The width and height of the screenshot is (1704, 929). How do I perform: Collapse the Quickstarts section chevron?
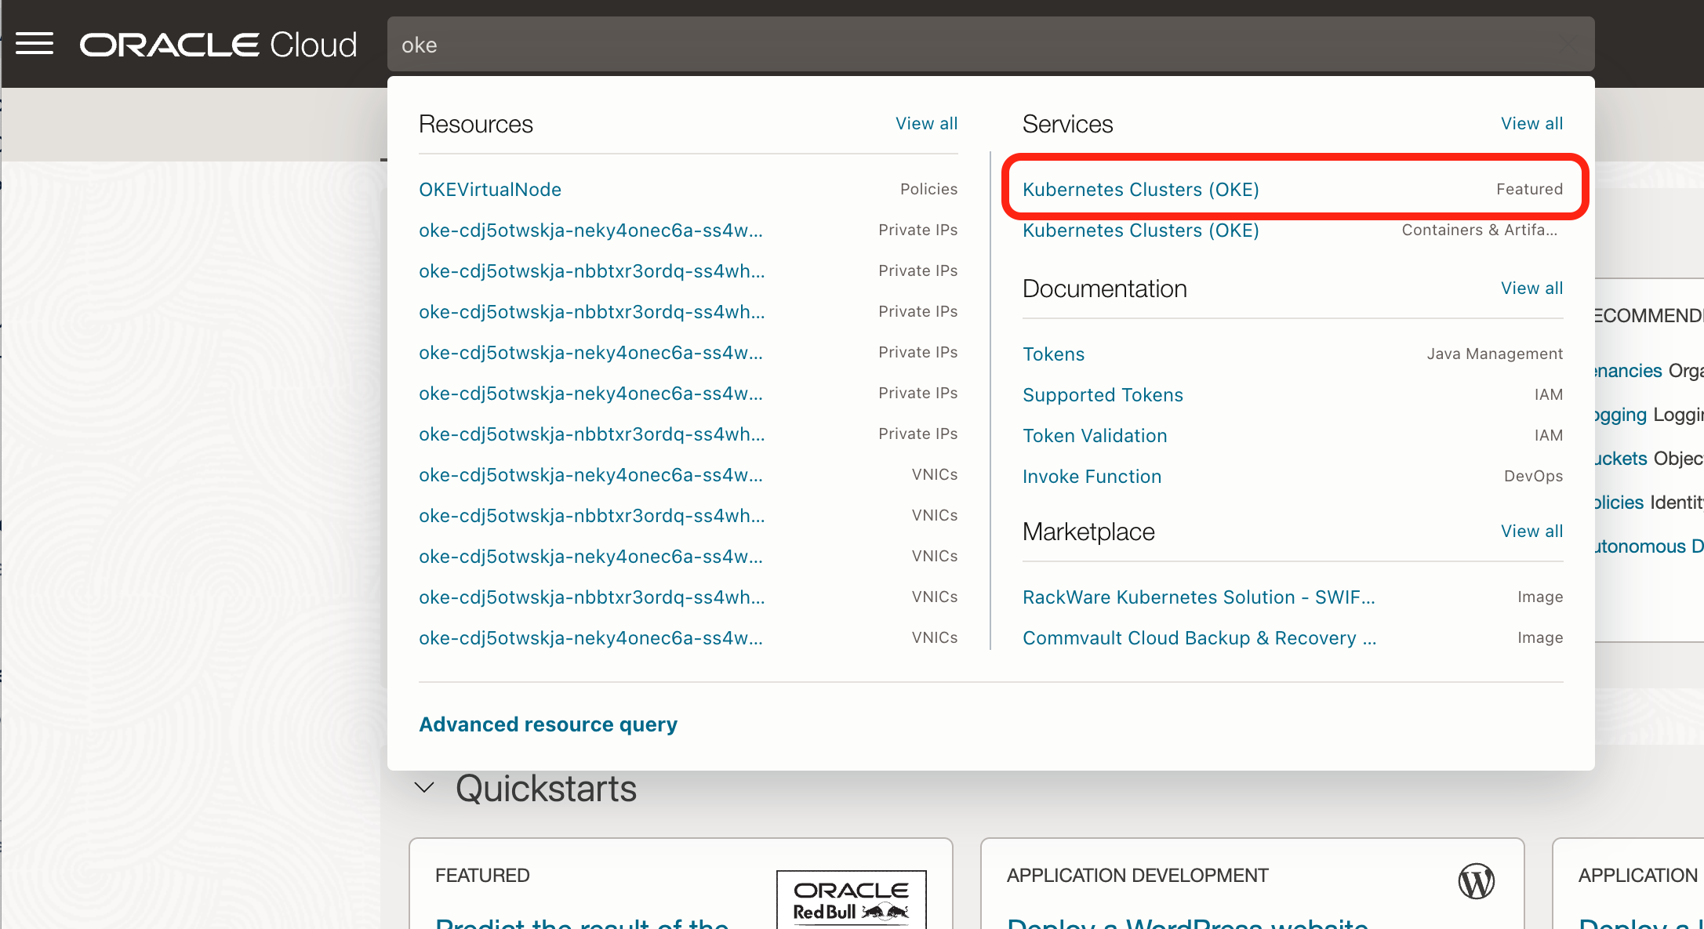(x=424, y=788)
